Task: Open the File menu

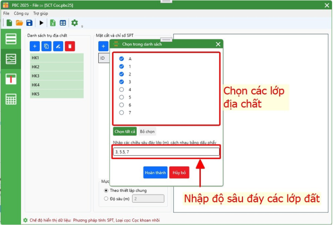Action: (x=6, y=14)
